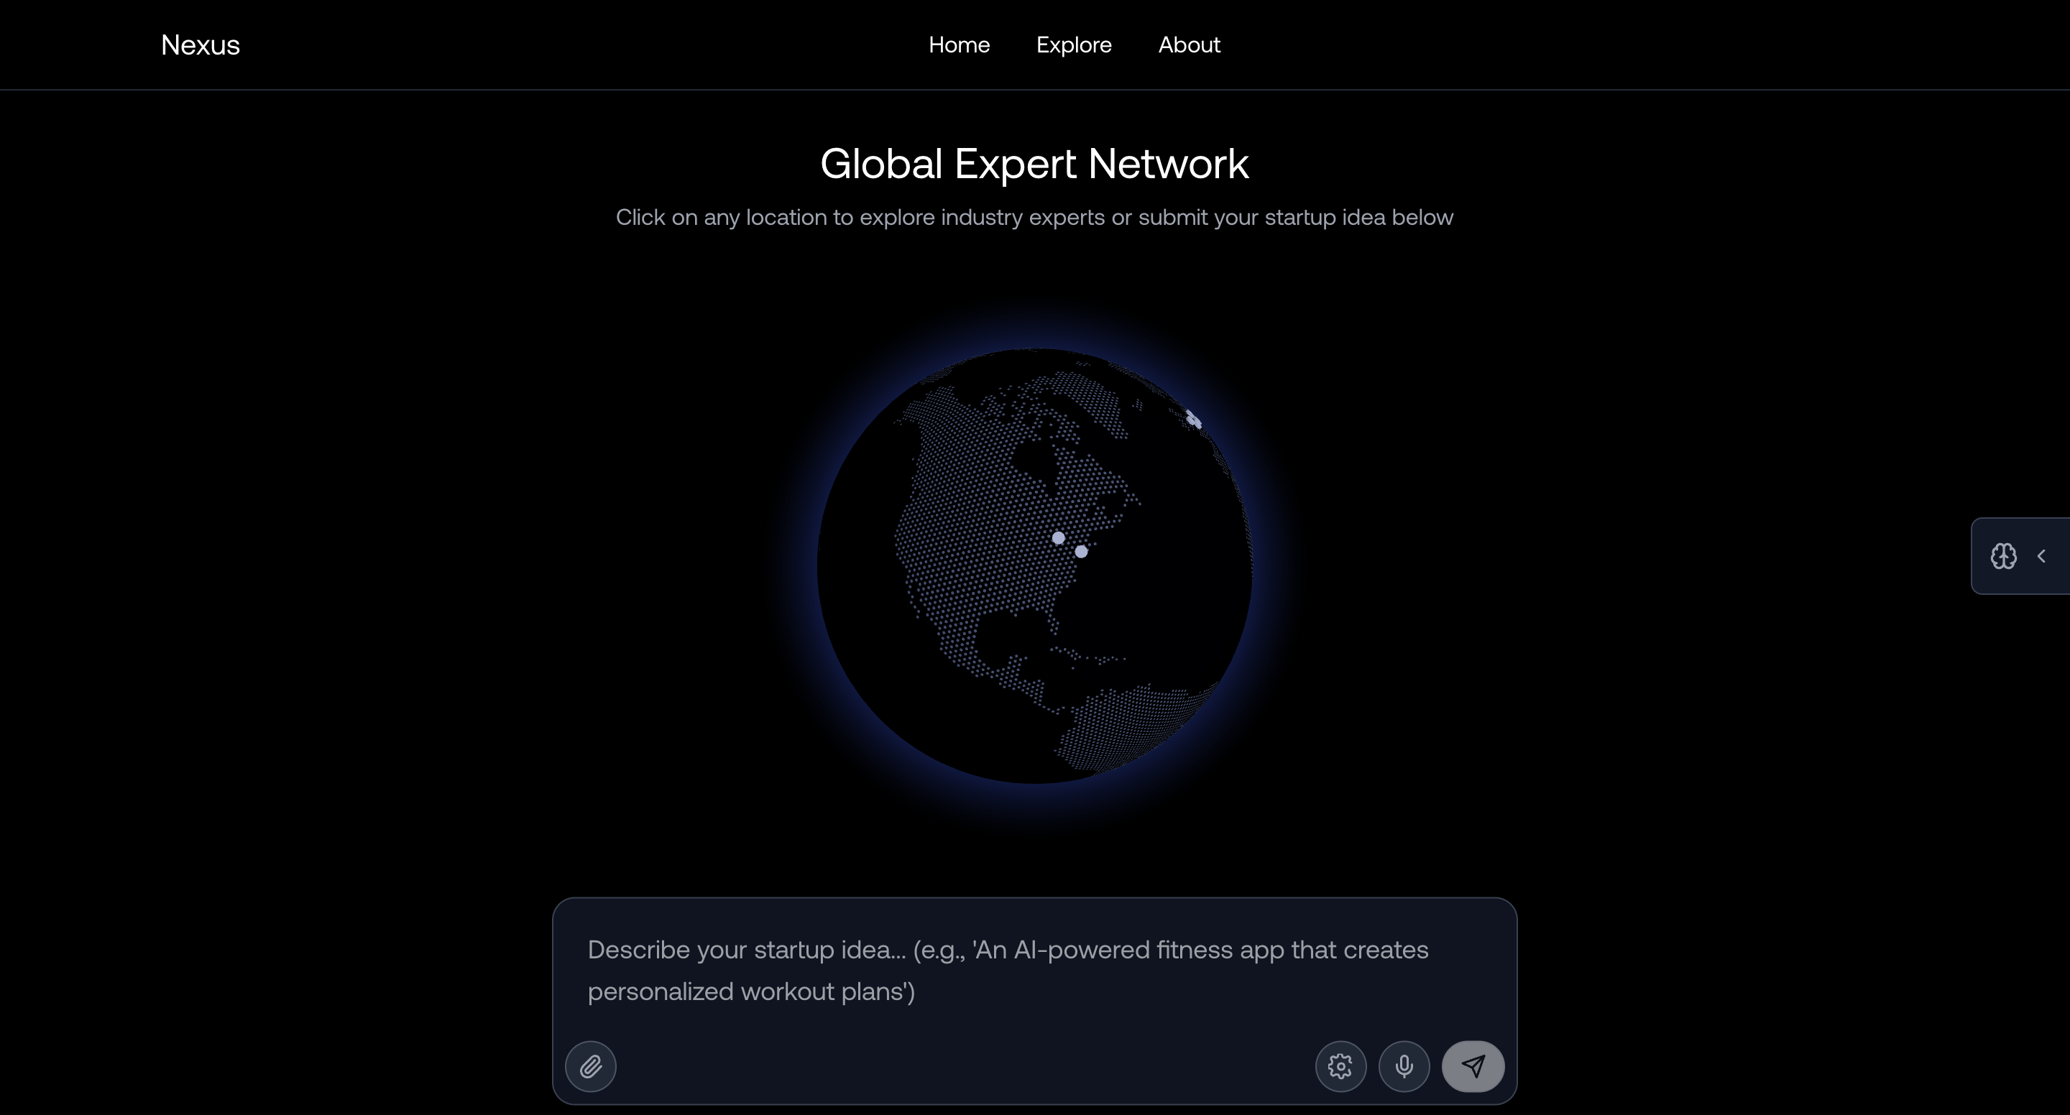Image resolution: width=2070 pixels, height=1115 pixels.
Task: Select upper-left expert marker on North America
Action: (1058, 538)
